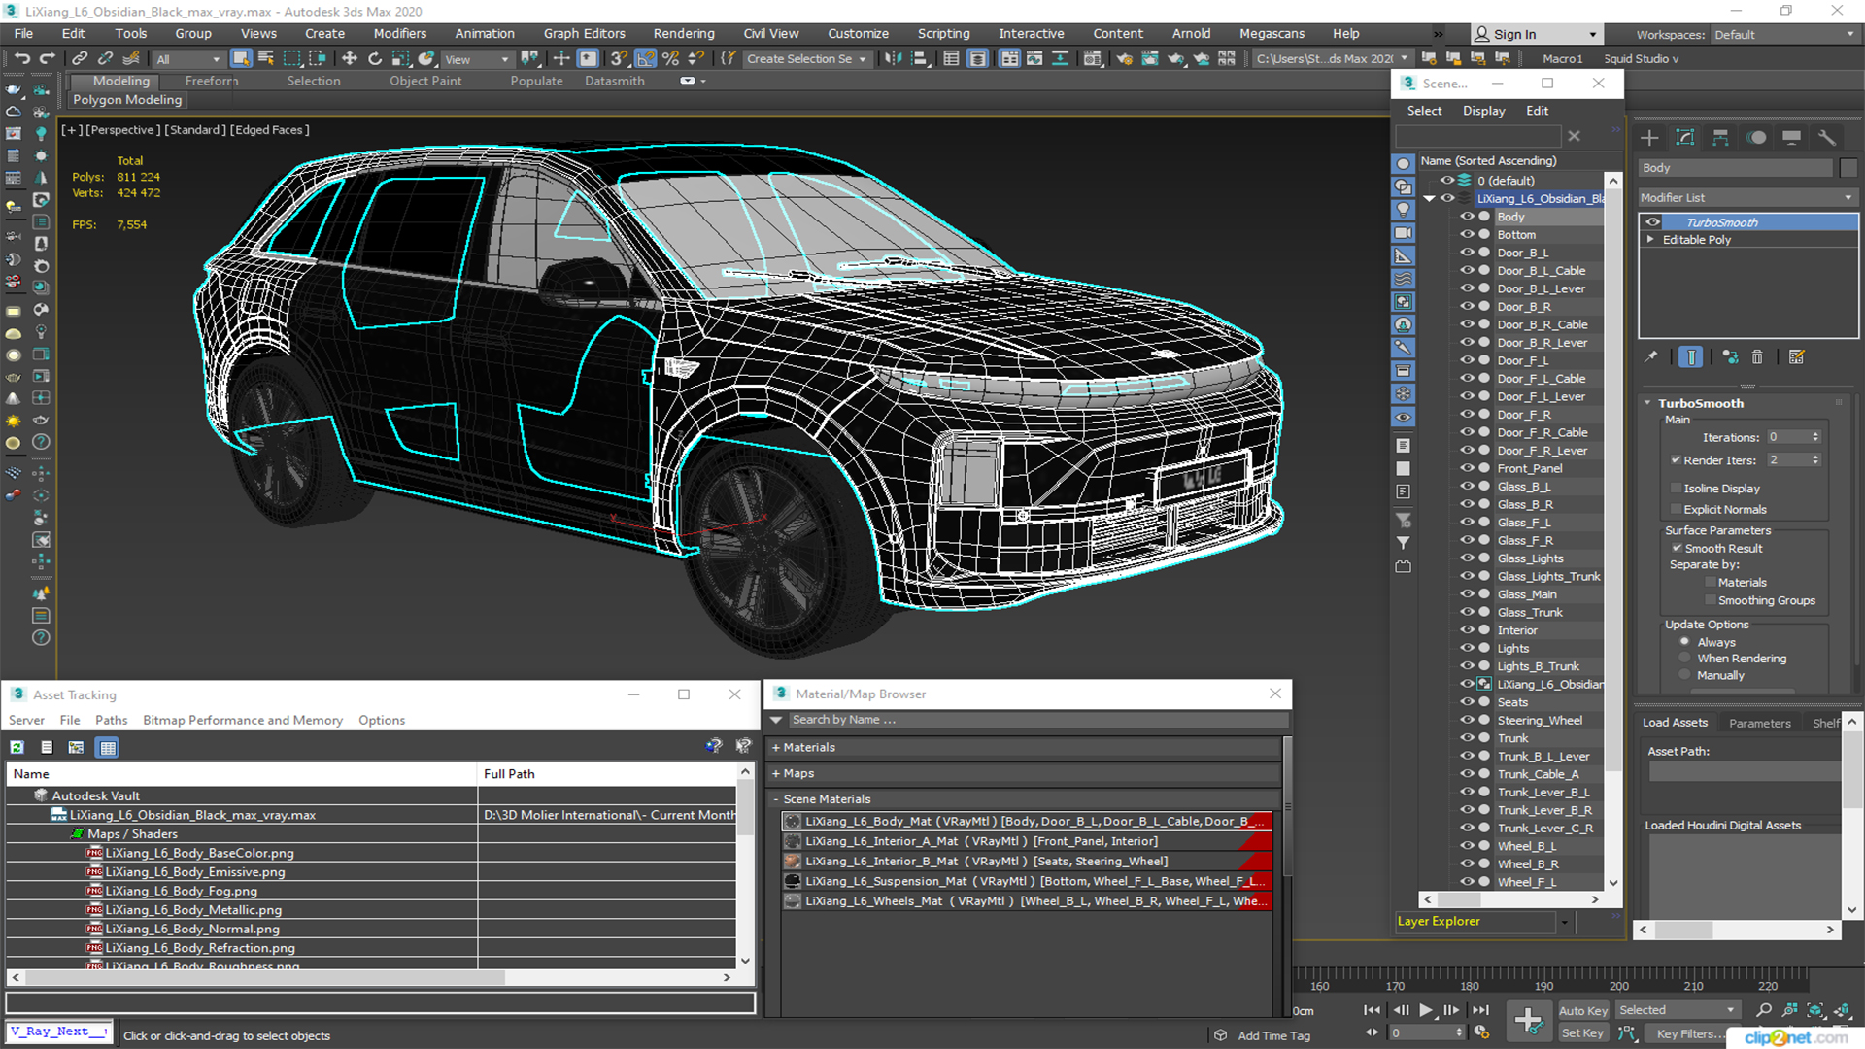The height and width of the screenshot is (1049, 1865).
Task: Open the Graph Editors menu
Action: point(584,33)
